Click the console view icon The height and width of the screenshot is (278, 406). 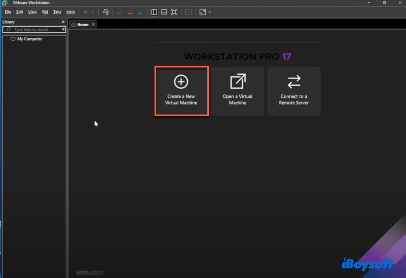[x=188, y=12]
